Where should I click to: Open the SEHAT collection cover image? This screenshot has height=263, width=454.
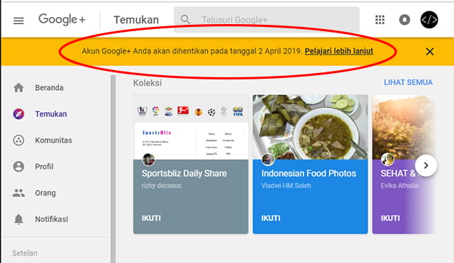pyautogui.click(x=404, y=127)
